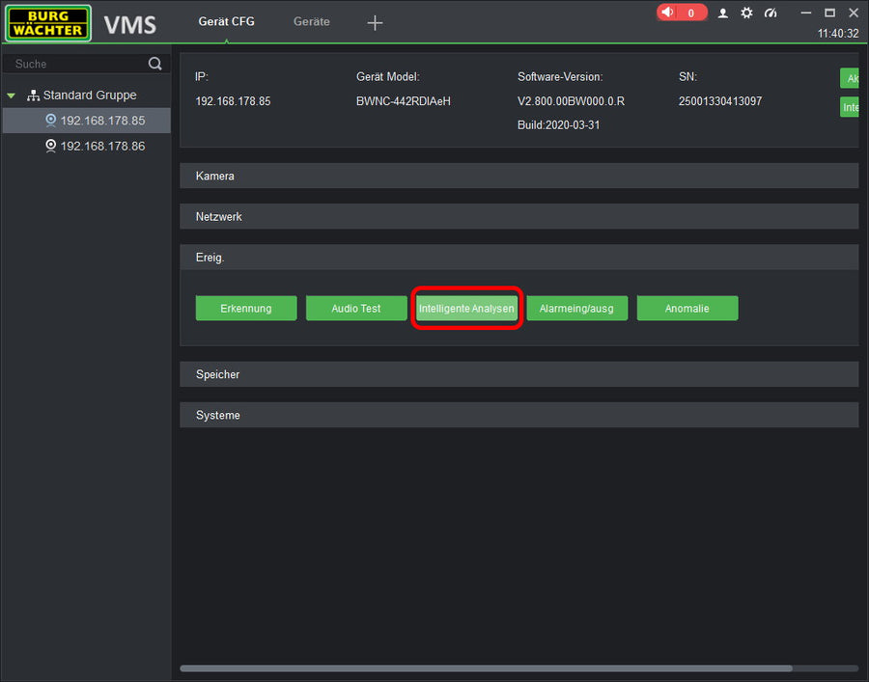This screenshot has width=869, height=682.
Task: Click the horizontal scrollbar at bottom
Action: click(x=485, y=668)
